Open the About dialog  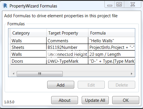[x=64, y=100]
